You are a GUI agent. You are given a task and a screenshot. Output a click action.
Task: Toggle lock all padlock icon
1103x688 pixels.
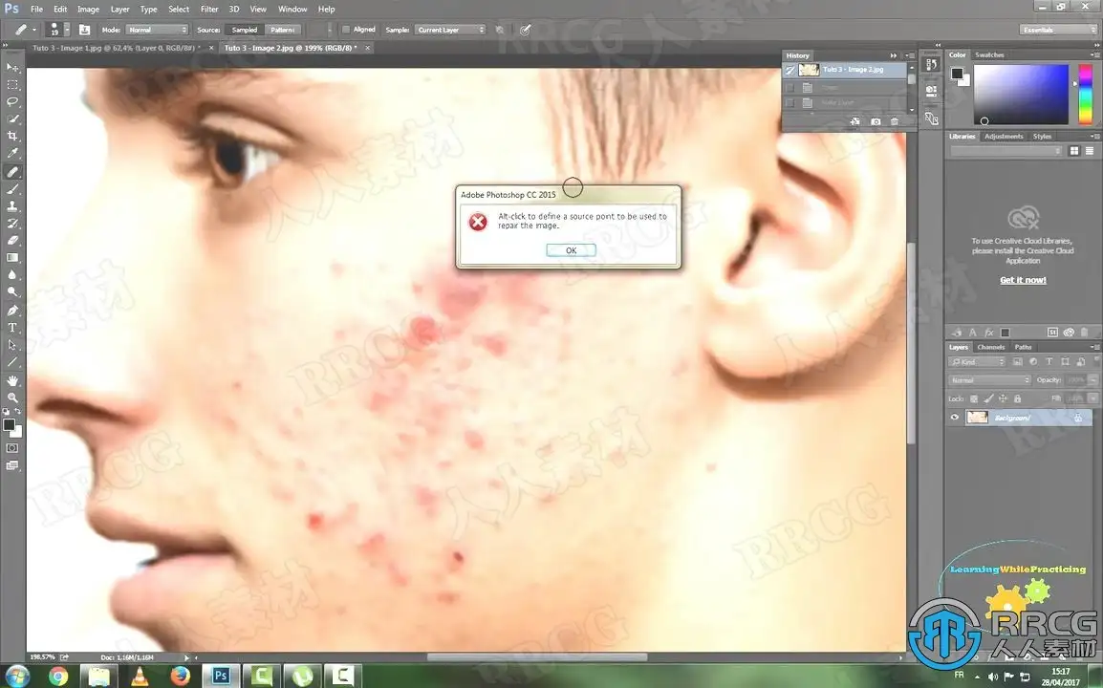1017,398
